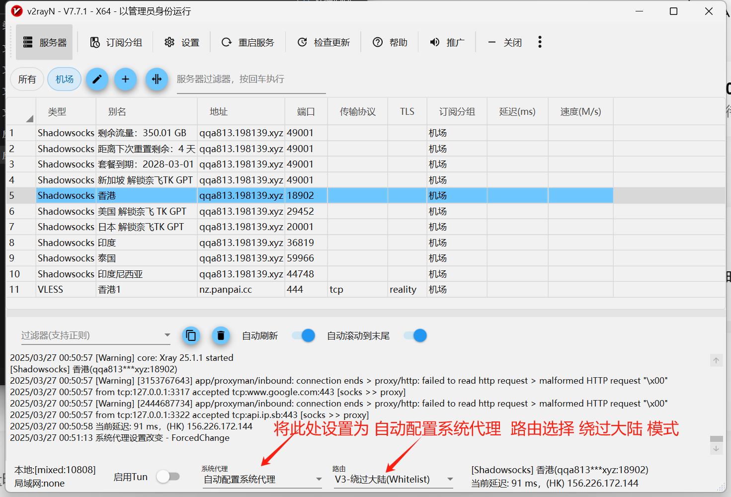Click the select-all corner of the server table
Viewport: 731px width, 497px height.
coord(21,112)
